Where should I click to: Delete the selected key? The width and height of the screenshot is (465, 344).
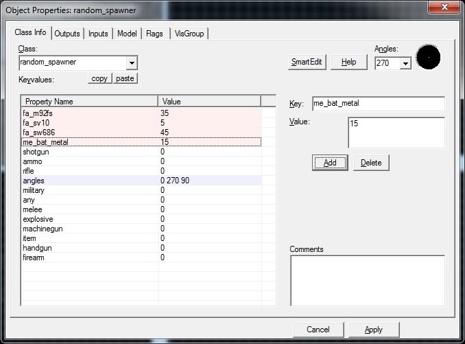coord(371,163)
